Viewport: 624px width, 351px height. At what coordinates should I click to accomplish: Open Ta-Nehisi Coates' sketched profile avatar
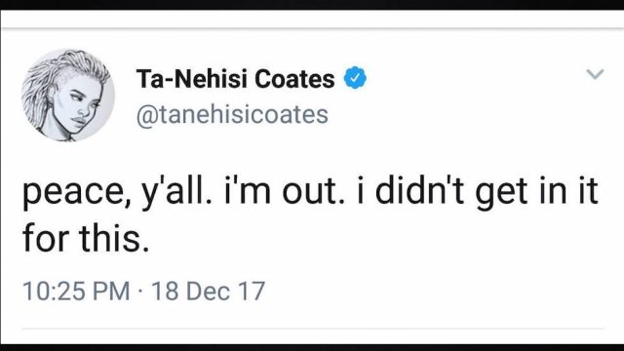click(x=68, y=95)
